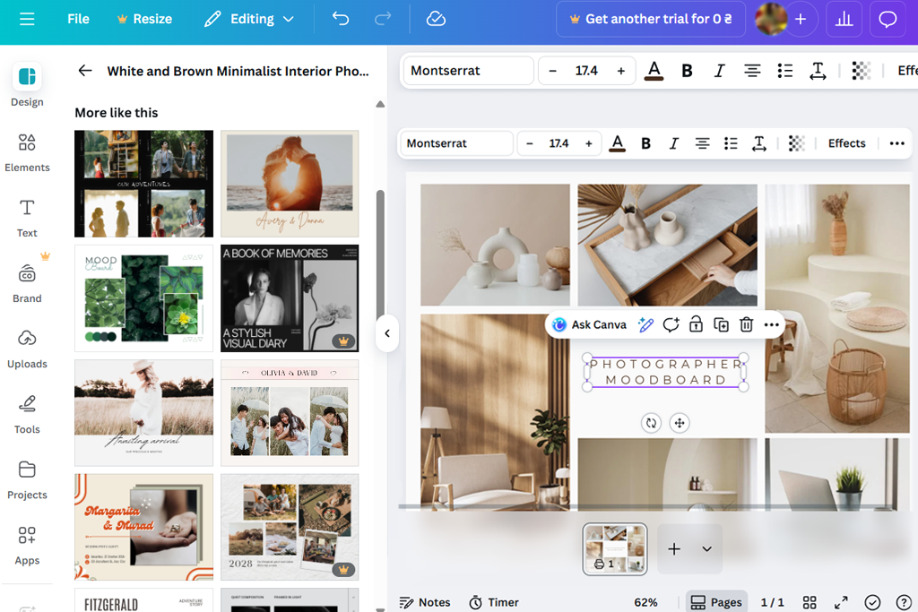Select the Avery & Donna couple template

(x=290, y=184)
